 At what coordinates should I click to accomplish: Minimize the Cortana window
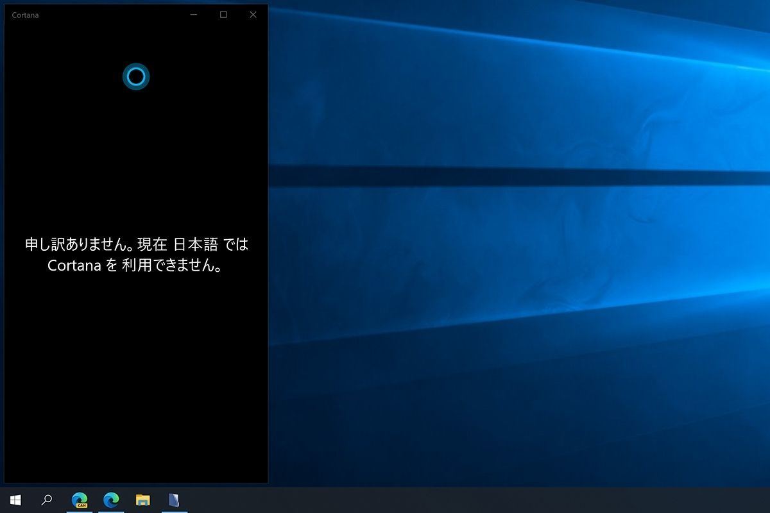[194, 15]
